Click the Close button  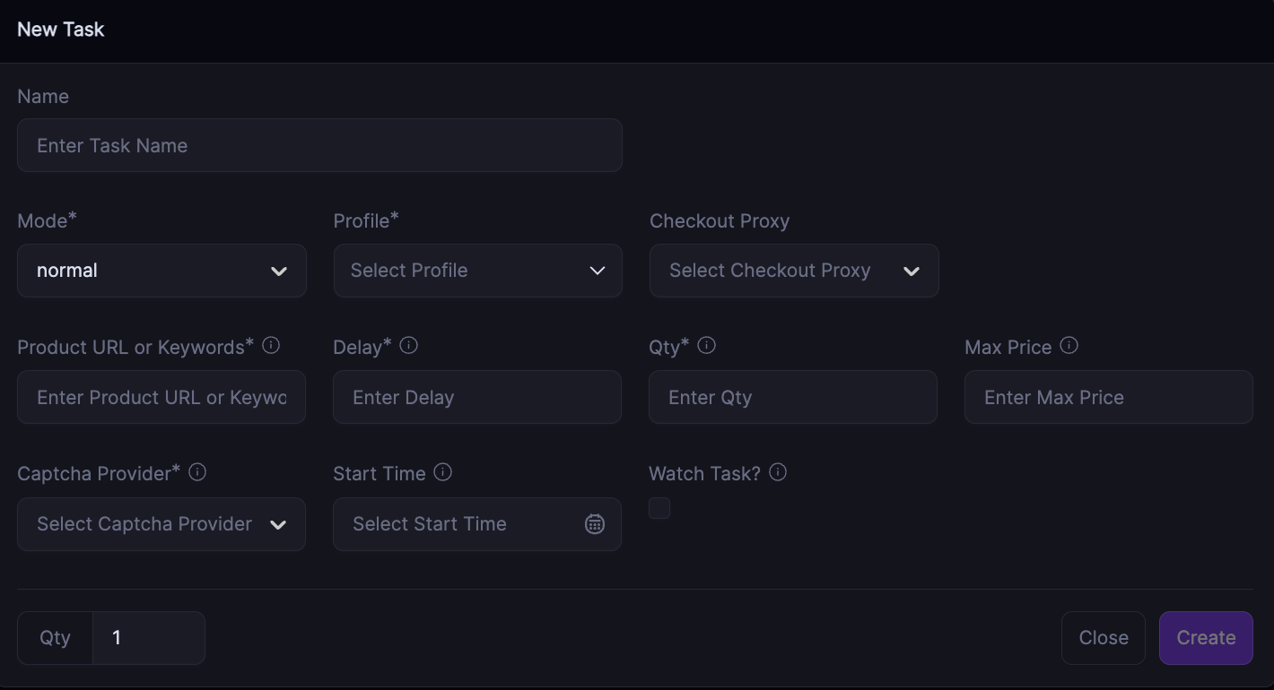[x=1103, y=638]
